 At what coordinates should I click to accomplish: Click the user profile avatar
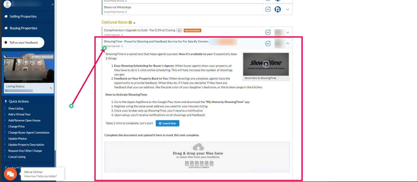pyautogui.click(x=7, y=4)
